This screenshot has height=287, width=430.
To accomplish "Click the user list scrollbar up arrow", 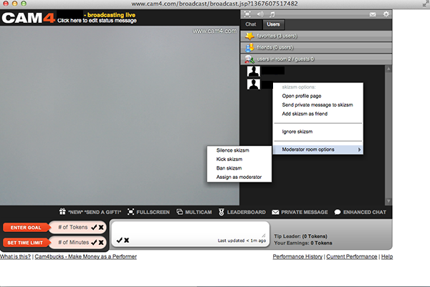I will tap(388, 69).
